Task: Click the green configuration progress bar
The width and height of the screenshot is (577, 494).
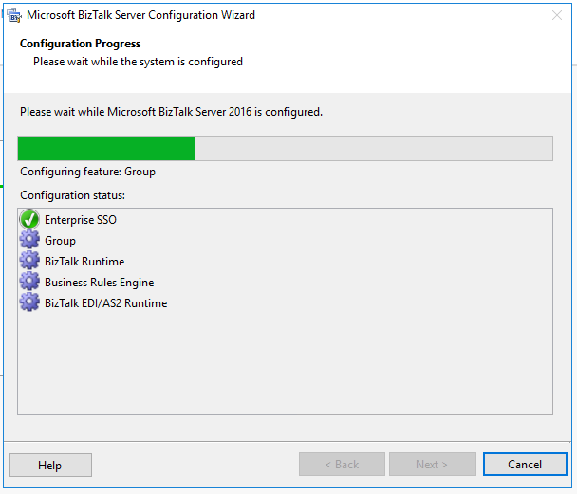Action: [x=285, y=148]
